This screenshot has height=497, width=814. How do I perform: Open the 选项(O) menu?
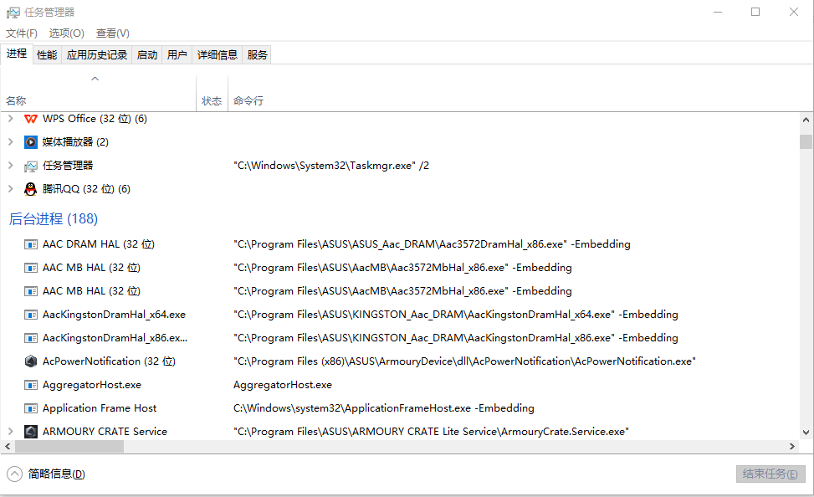[67, 33]
